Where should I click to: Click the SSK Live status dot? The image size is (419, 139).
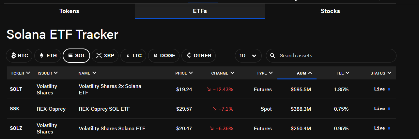(x=389, y=109)
